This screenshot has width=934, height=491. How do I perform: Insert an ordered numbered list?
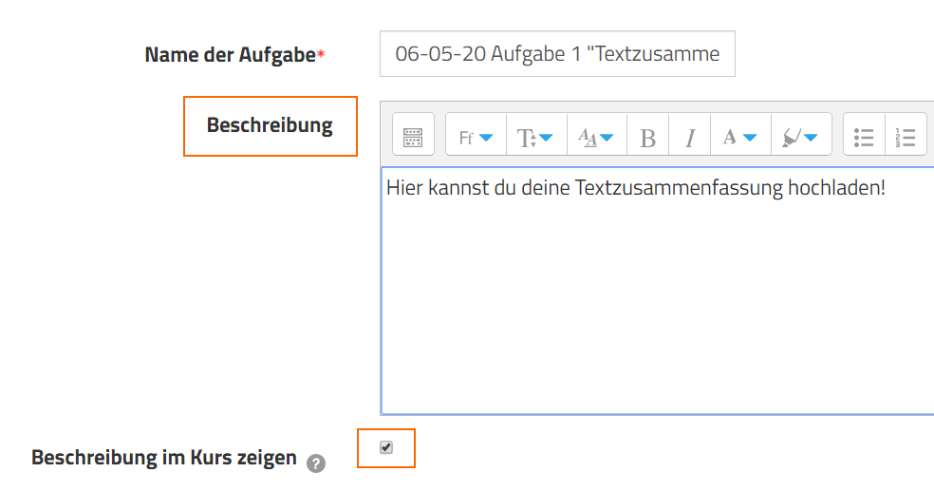pos(906,138)
